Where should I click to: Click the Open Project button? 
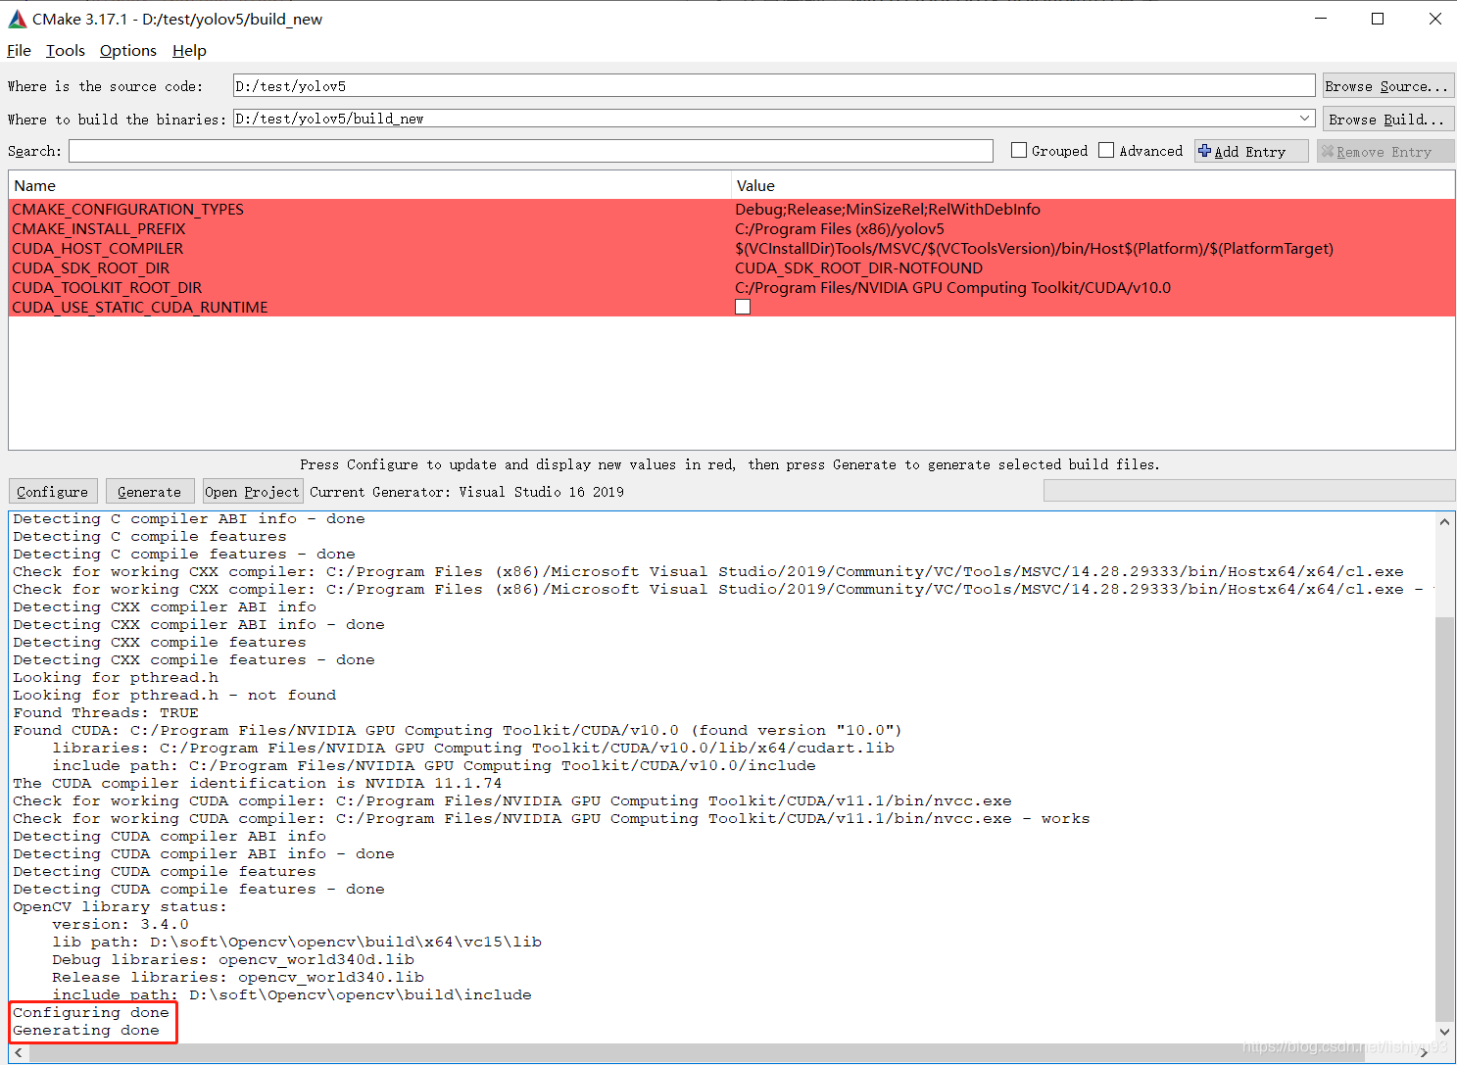pyautogui.click(x=252, y=492)
